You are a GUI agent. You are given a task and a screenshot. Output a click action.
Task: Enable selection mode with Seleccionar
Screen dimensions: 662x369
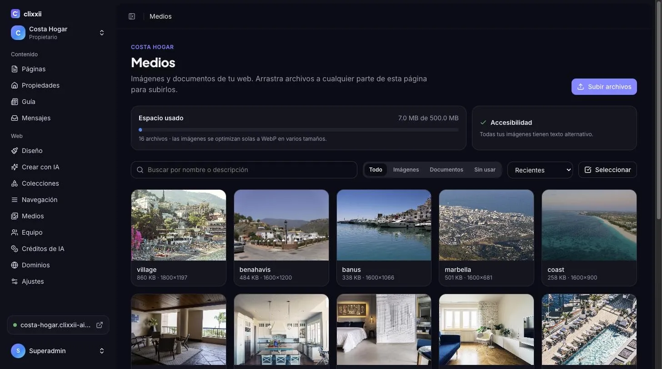[x=607, y=170]
